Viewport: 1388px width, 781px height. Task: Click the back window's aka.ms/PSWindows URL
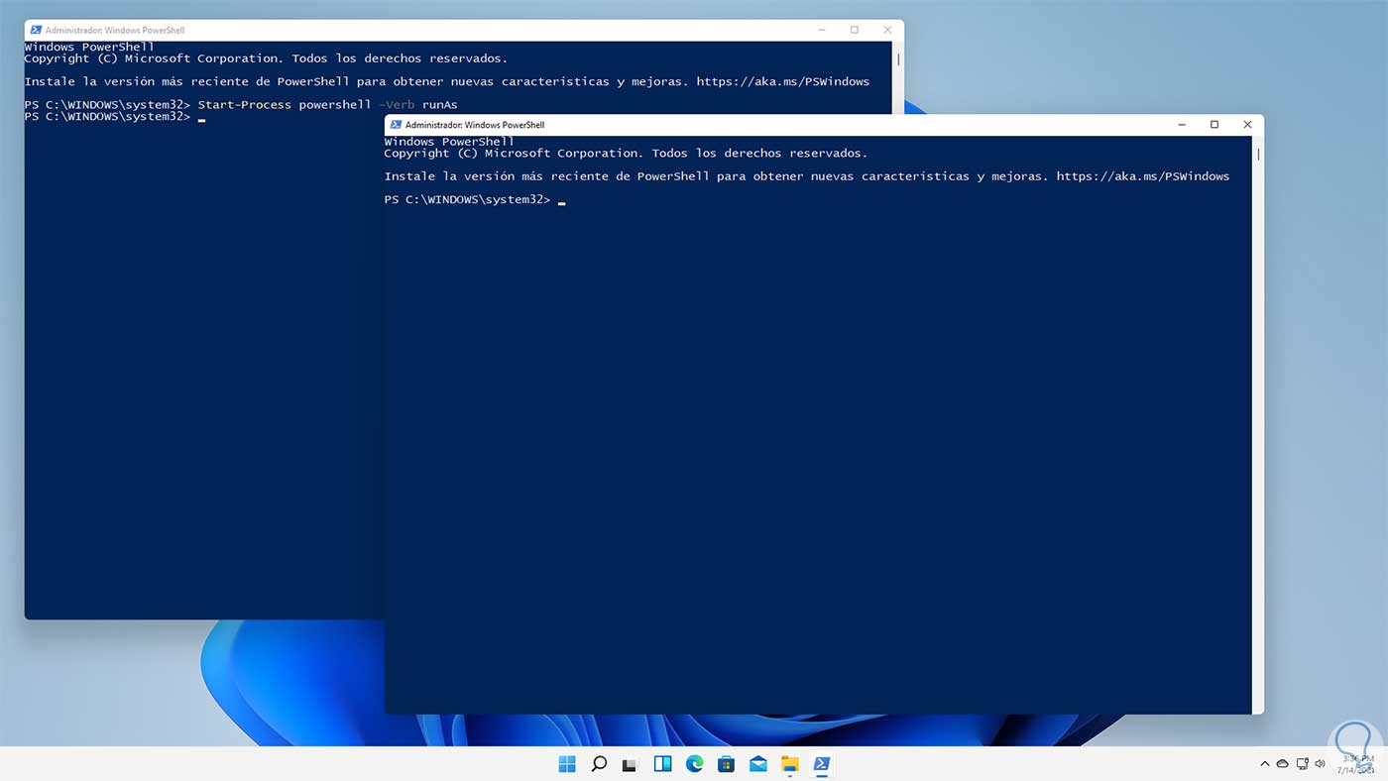(x=782, y=81)
